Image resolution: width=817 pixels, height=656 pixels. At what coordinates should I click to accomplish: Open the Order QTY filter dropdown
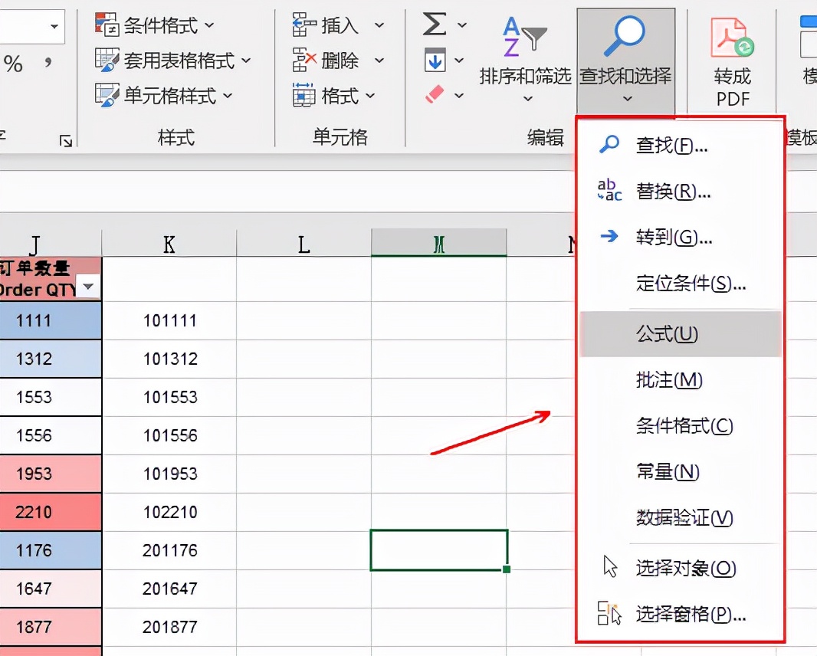pos(89,287)
